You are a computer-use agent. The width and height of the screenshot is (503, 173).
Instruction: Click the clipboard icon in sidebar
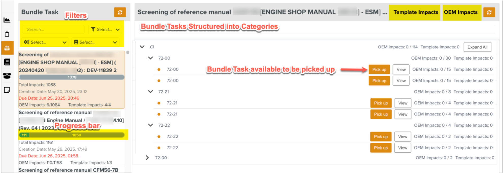[7, 34]
